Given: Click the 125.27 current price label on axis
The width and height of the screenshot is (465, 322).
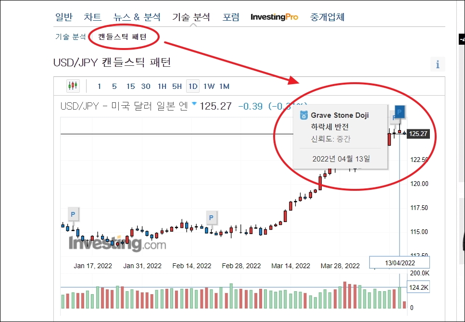Looking at the screenshot, I should click(x=418, y=134).
